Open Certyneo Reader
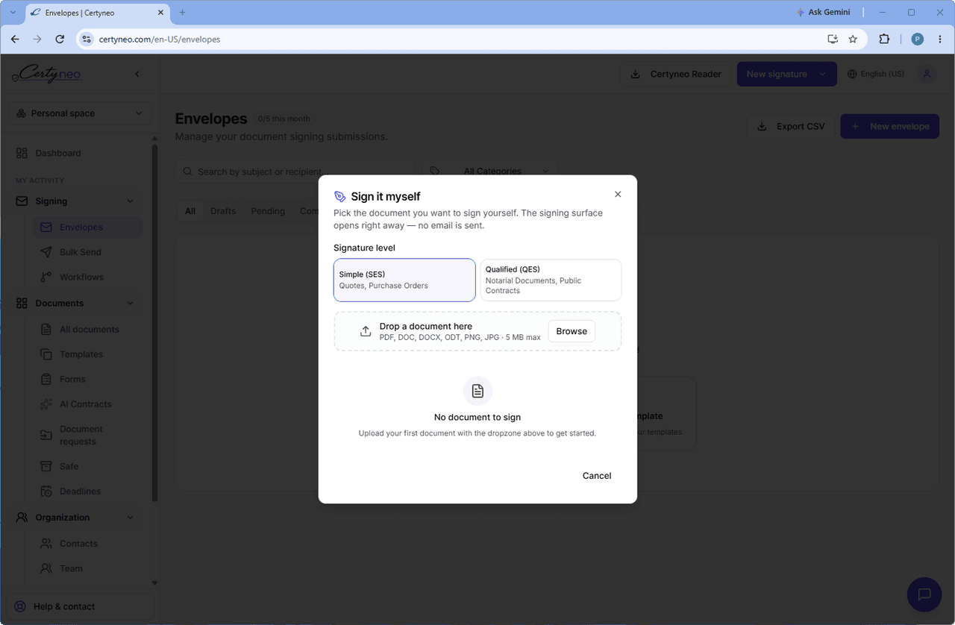The height and width of the screenshot is (625, 955). [x=676, y=74]
